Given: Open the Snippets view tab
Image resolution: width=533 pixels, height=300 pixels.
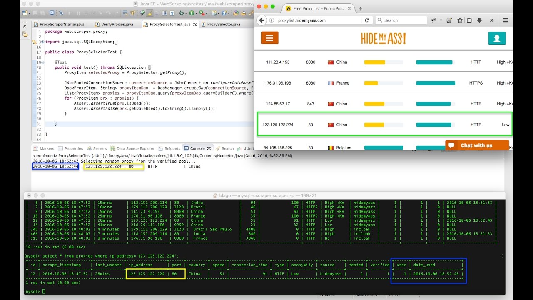Looking at the screenshot, I should (x=169, y=148).
